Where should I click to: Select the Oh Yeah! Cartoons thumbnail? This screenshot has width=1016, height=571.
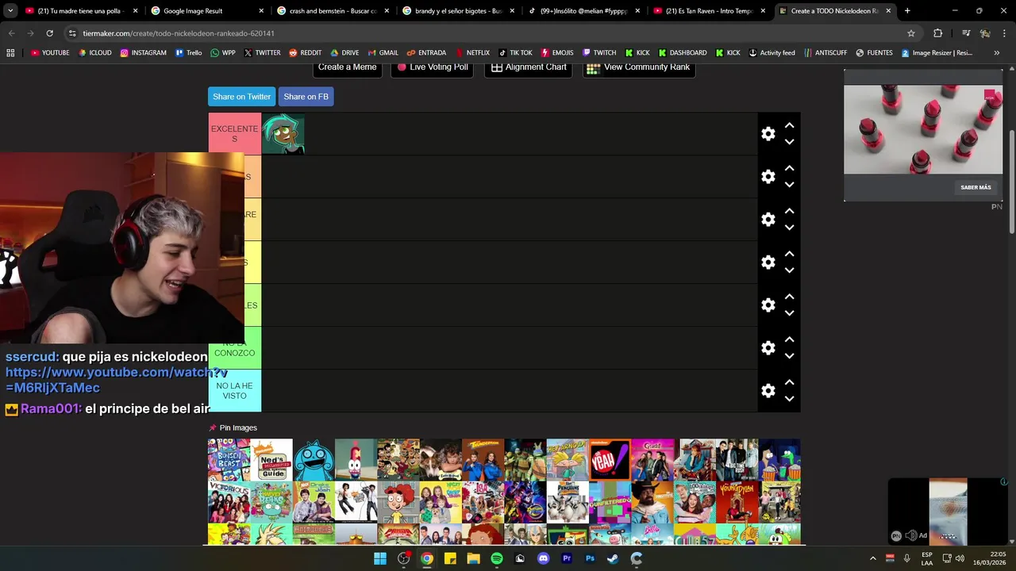[x=610, y=460]
